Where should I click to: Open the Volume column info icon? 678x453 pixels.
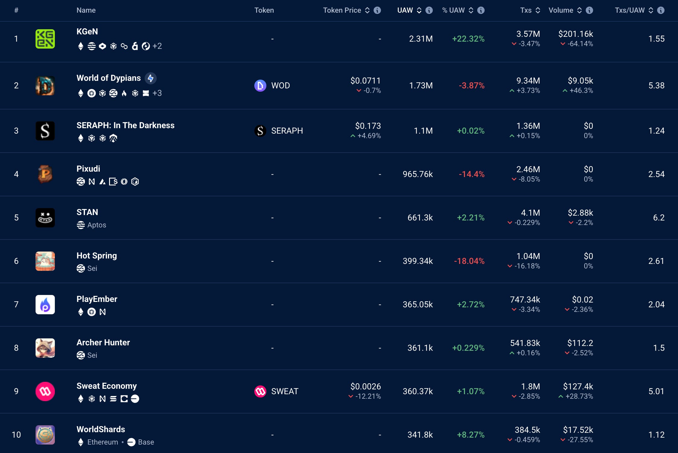pyautogui.click(x=589, y=10)
